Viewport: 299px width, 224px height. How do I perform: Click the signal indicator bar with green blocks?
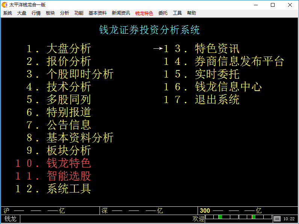coord(239,217)
